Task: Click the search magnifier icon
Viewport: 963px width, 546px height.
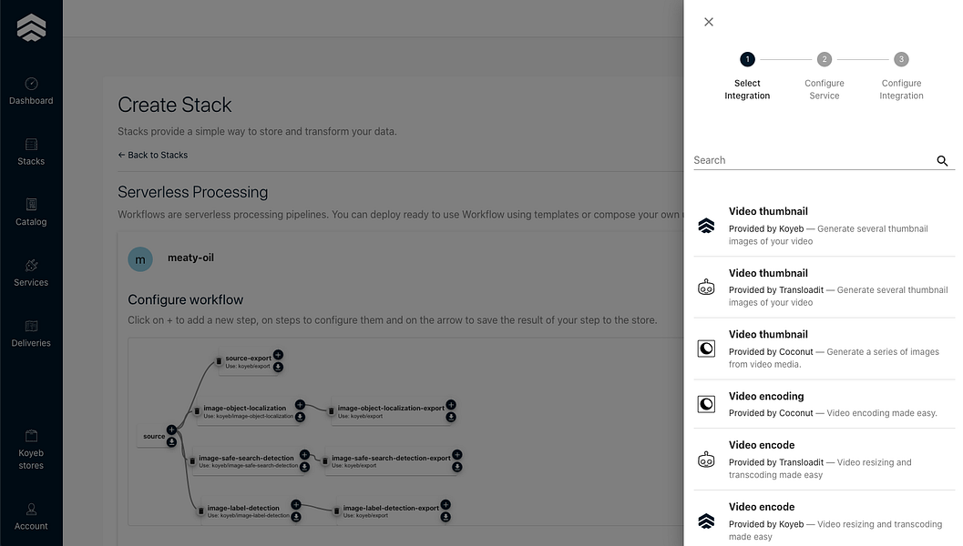Action: coord(942,161)
